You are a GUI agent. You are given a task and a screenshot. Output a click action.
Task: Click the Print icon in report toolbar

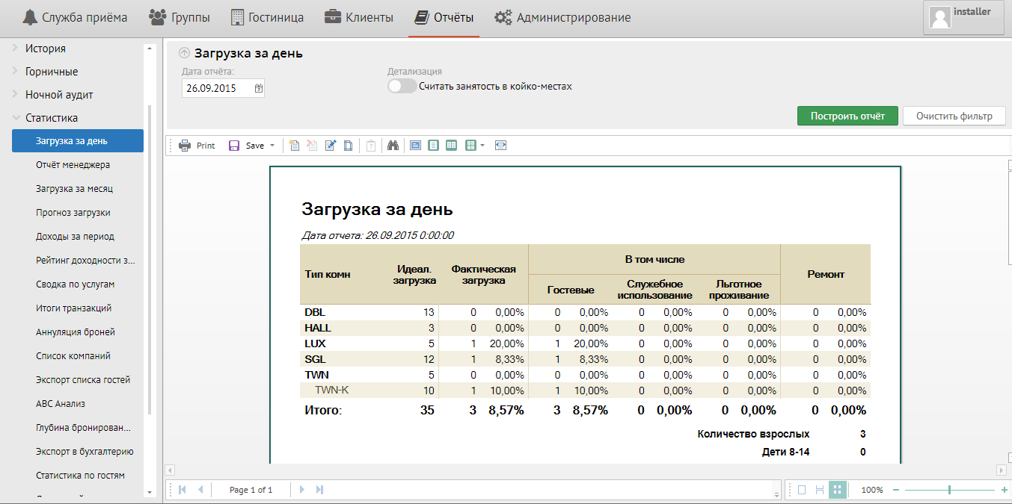point(185,146)
